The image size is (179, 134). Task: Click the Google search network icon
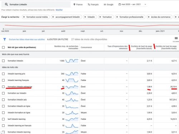tap(105, 4)
